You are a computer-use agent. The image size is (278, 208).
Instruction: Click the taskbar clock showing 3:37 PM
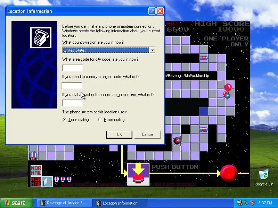pyautogui.click(x=265, y=203)
